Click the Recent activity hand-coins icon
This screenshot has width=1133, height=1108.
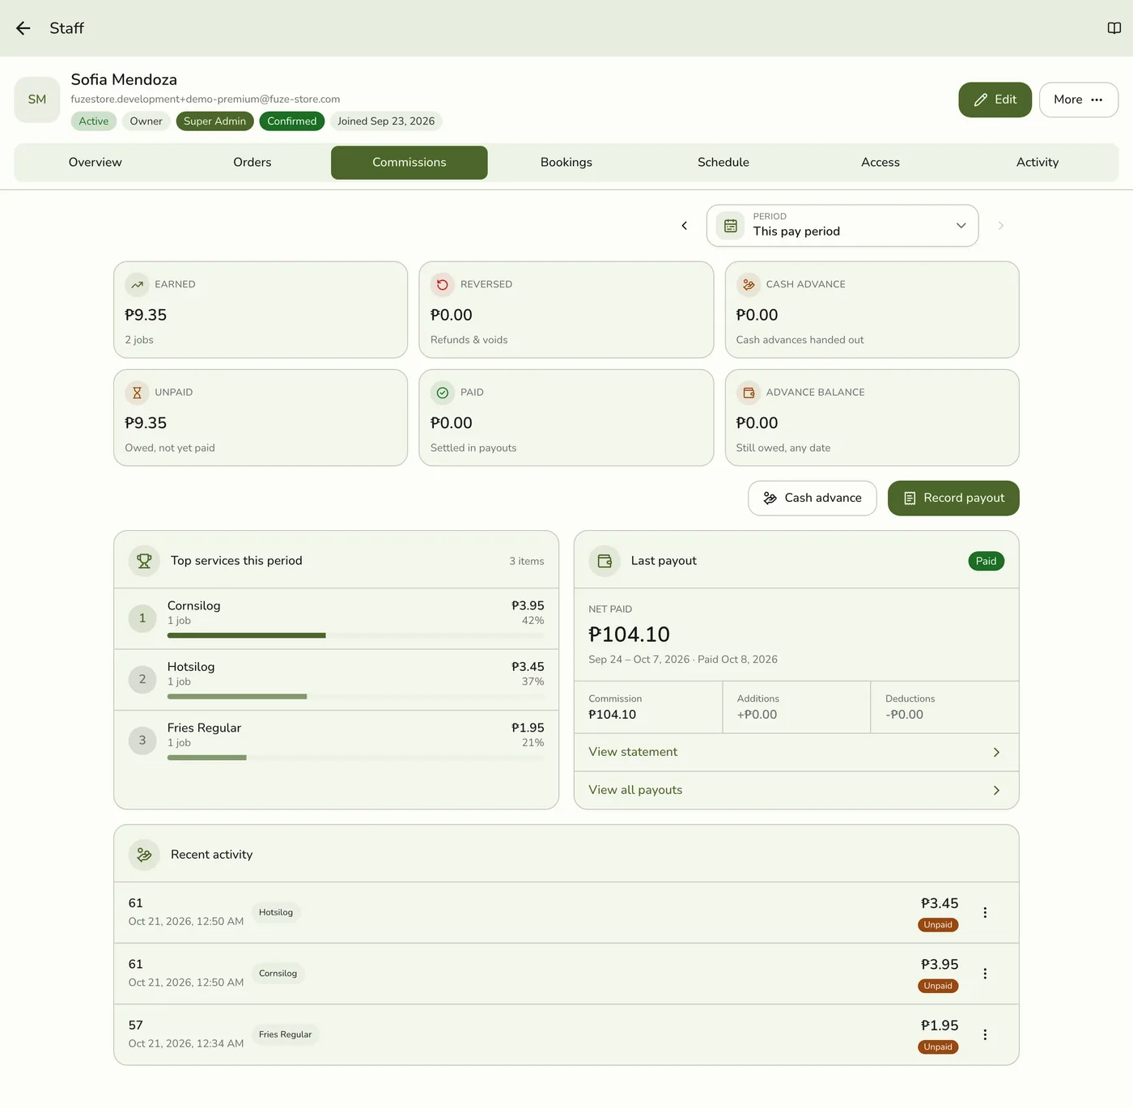144,855
